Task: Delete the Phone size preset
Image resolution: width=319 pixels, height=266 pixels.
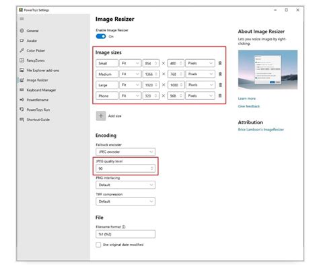Action: 220,95
